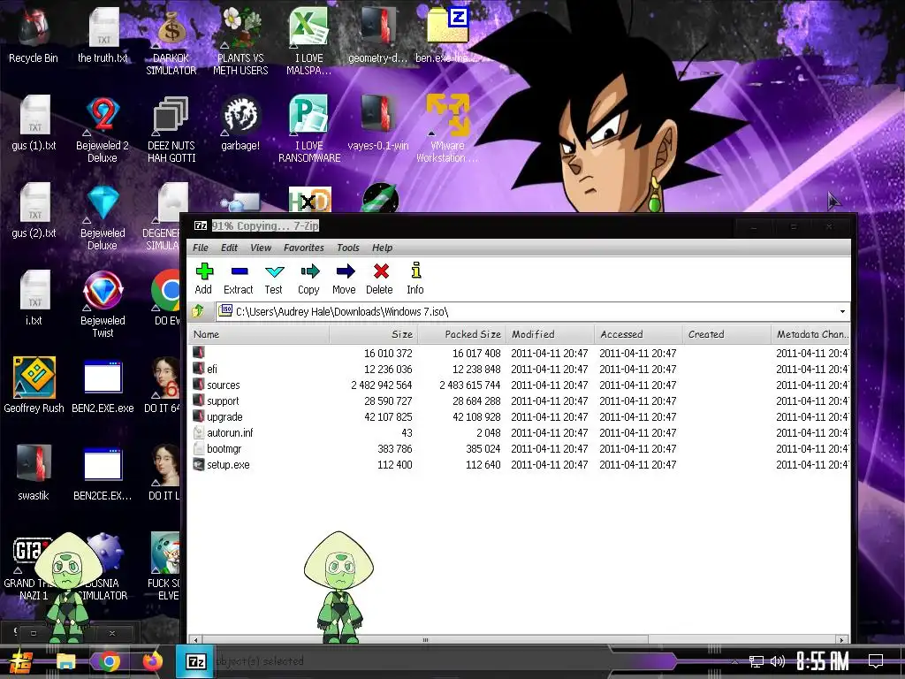Sort by the Name column header
This screenshot has height=679, width=905.
pos(259,334)
